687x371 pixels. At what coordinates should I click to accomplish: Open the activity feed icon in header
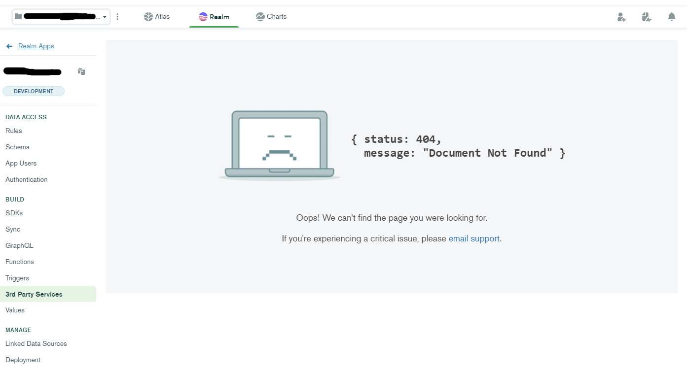tap(647, 17)
